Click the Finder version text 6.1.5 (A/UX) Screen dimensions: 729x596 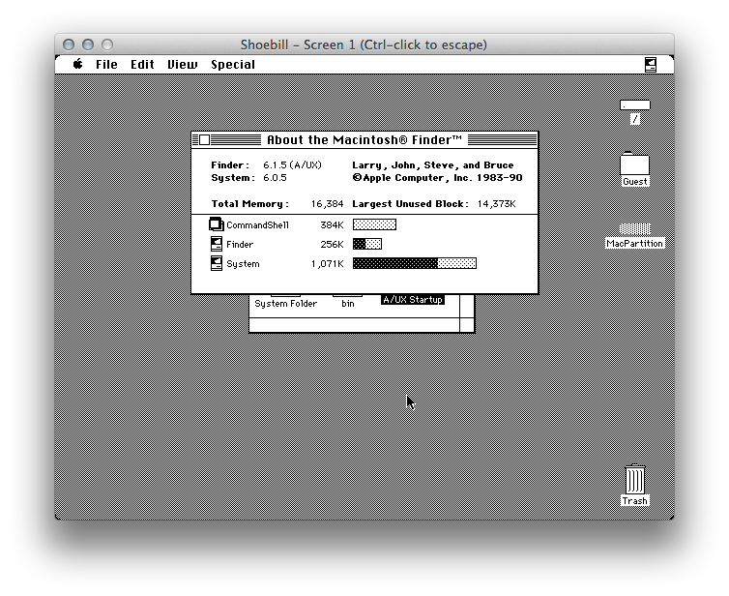[292, 165]
